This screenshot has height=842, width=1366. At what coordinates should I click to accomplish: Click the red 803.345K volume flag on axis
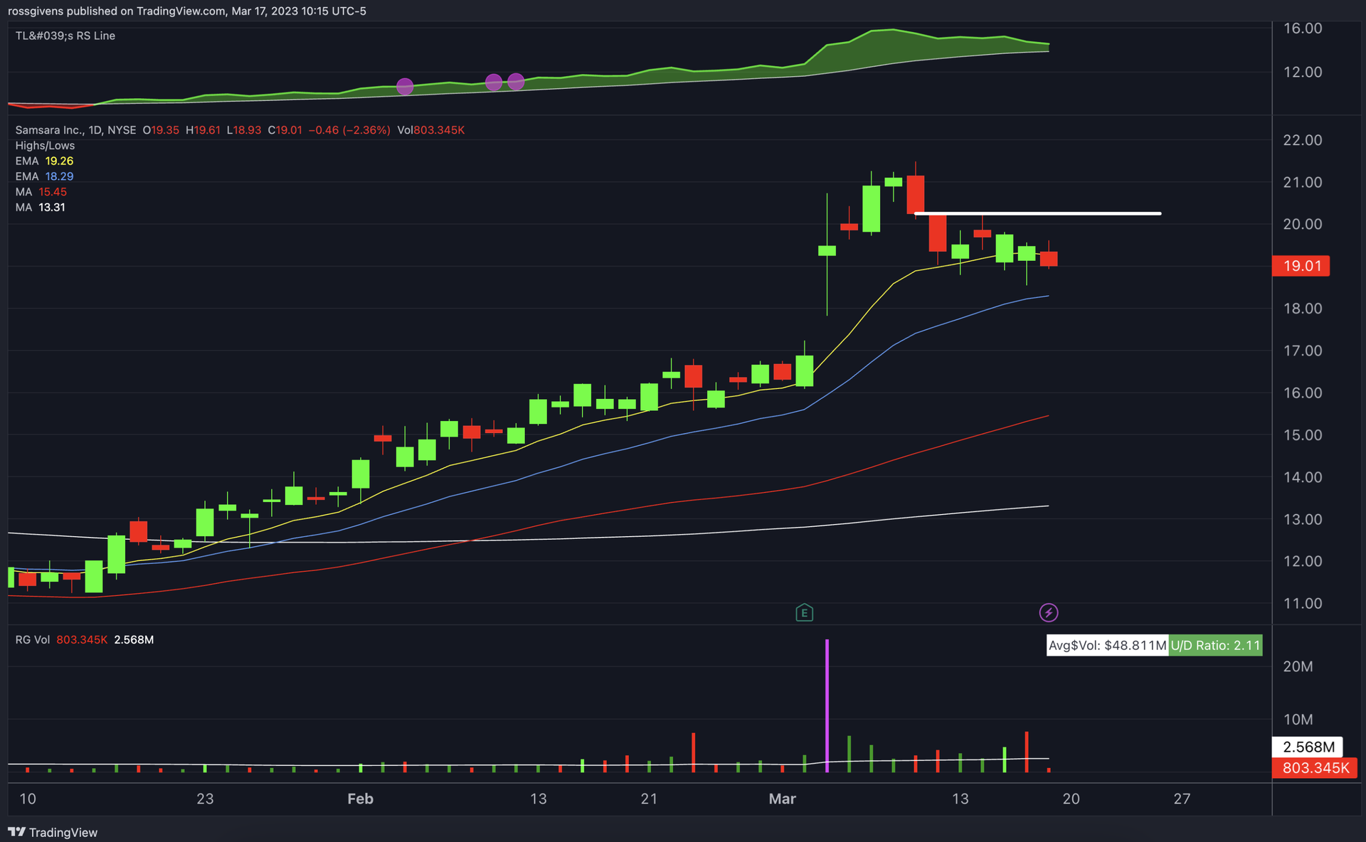1314,769
